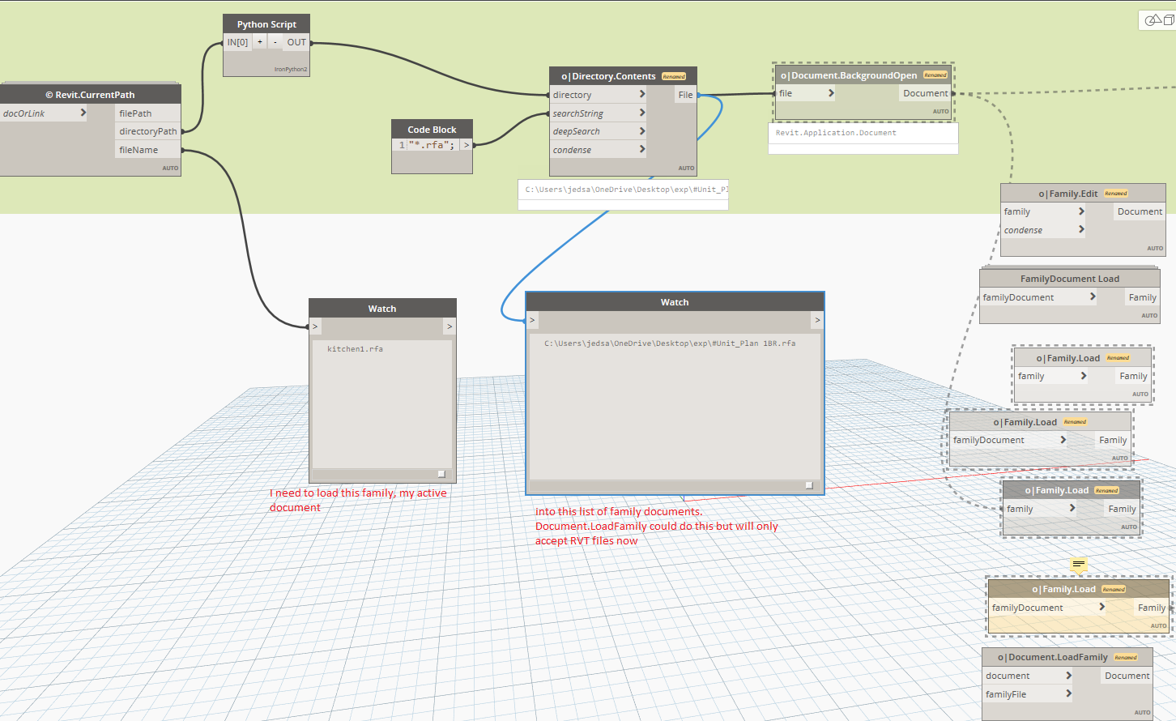Expand the deepSearch input chevron on Directory.Contents
This screenshot has height=721, width=1176.
643,130
